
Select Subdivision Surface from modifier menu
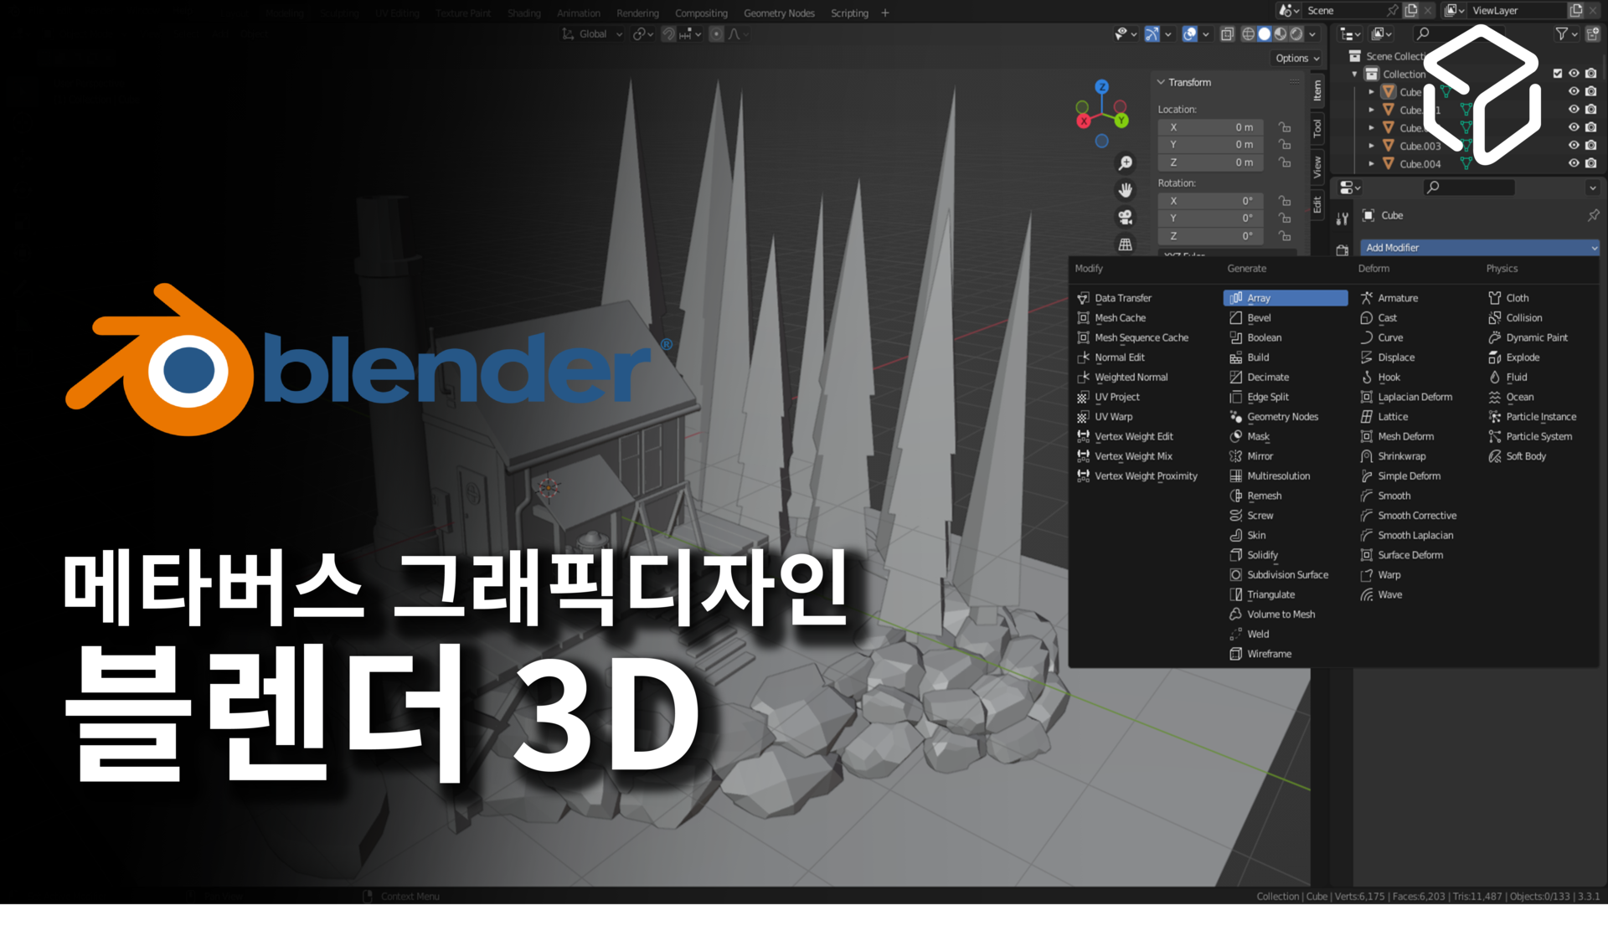pyautogui.click(x=1287, y=575)
